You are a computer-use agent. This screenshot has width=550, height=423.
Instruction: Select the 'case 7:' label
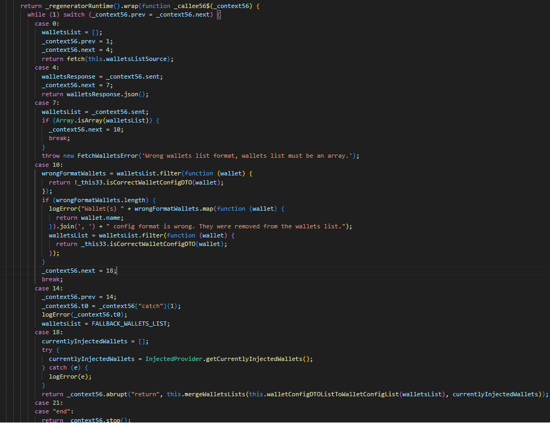point(47,103)
